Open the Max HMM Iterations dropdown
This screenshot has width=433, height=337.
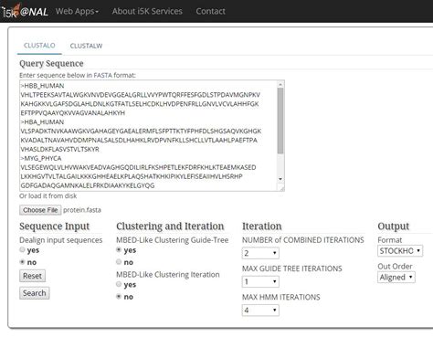point(260,311)
